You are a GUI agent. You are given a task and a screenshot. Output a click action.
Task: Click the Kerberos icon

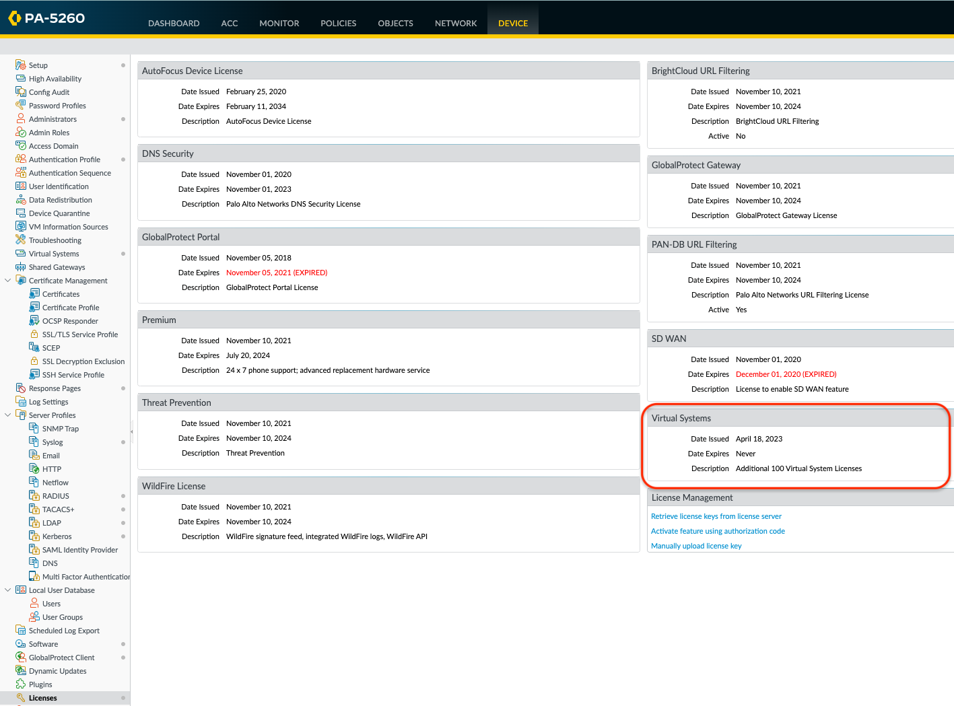pos(34,536)
